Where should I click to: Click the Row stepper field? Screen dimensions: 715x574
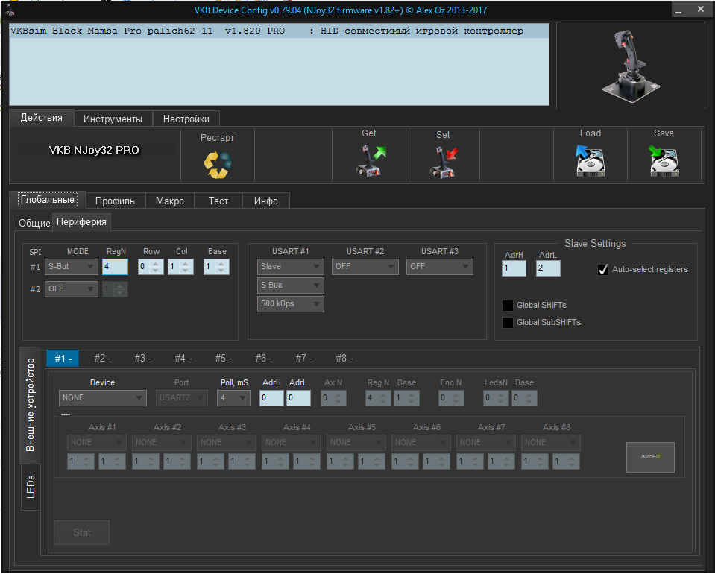click(151, 267)
